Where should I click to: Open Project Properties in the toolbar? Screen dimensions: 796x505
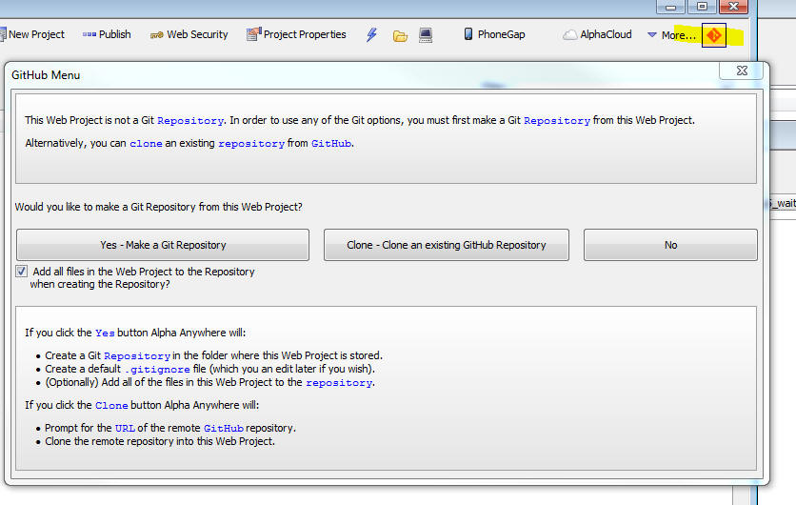(x=296, y=34)
